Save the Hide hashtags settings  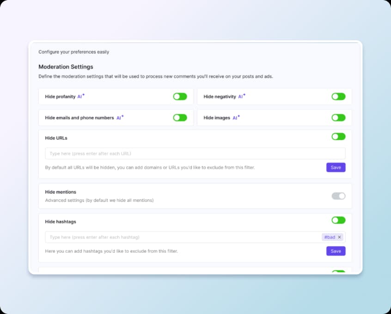(336, 251)
